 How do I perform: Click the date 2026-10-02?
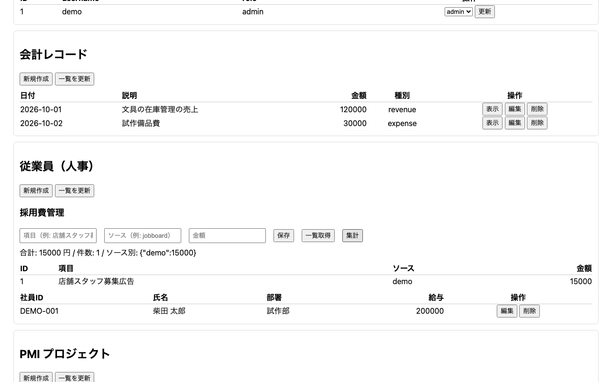[41, 123]
